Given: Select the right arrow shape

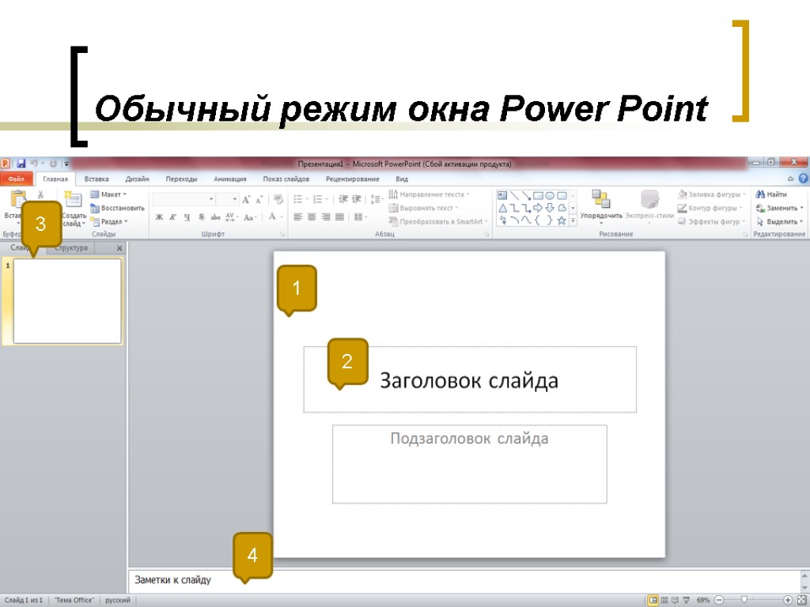Looking at the screenshot, I should [x=538, y=208].
